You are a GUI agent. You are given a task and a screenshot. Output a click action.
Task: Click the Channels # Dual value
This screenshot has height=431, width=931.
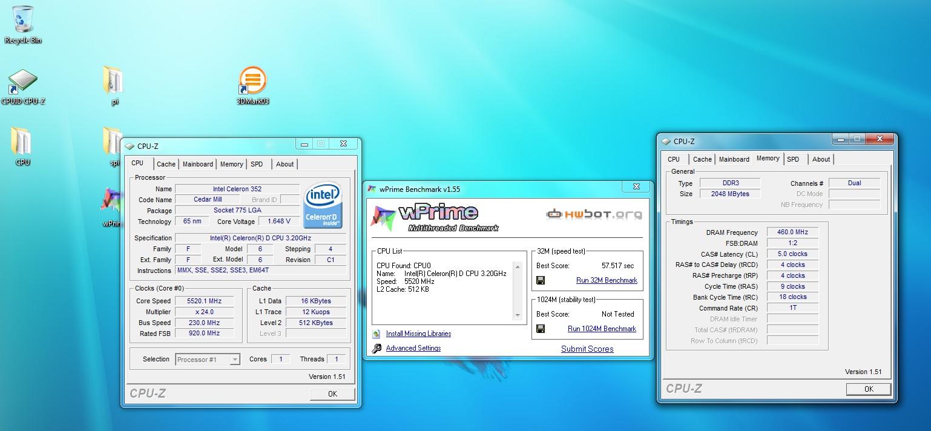pyautogui.click(x=854, y=183)
